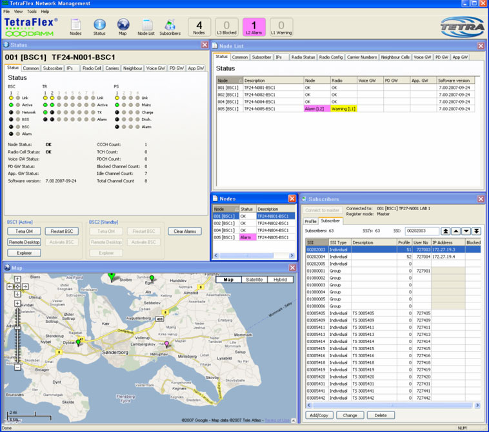The height and width of the screenshot is (432, 489).
Task: Open the File menu
Action: pos(6,12)
